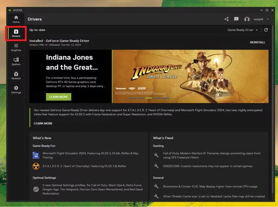Viewport: 278px width, 207px height.
Task: Click the share icon in header
Action: (x=227, y=19)
